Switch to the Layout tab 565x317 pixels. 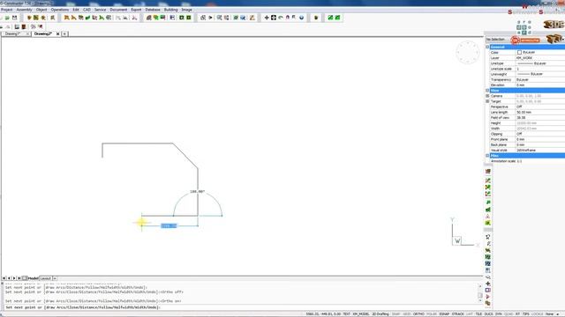click(x=45, y=278)
